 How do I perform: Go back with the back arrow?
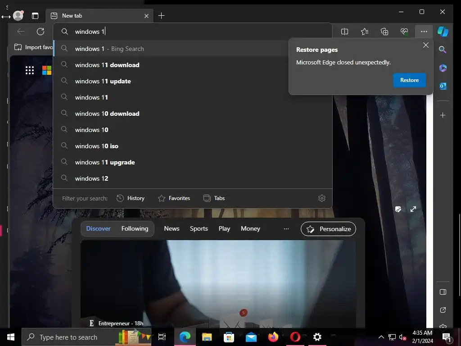[21, 32]
